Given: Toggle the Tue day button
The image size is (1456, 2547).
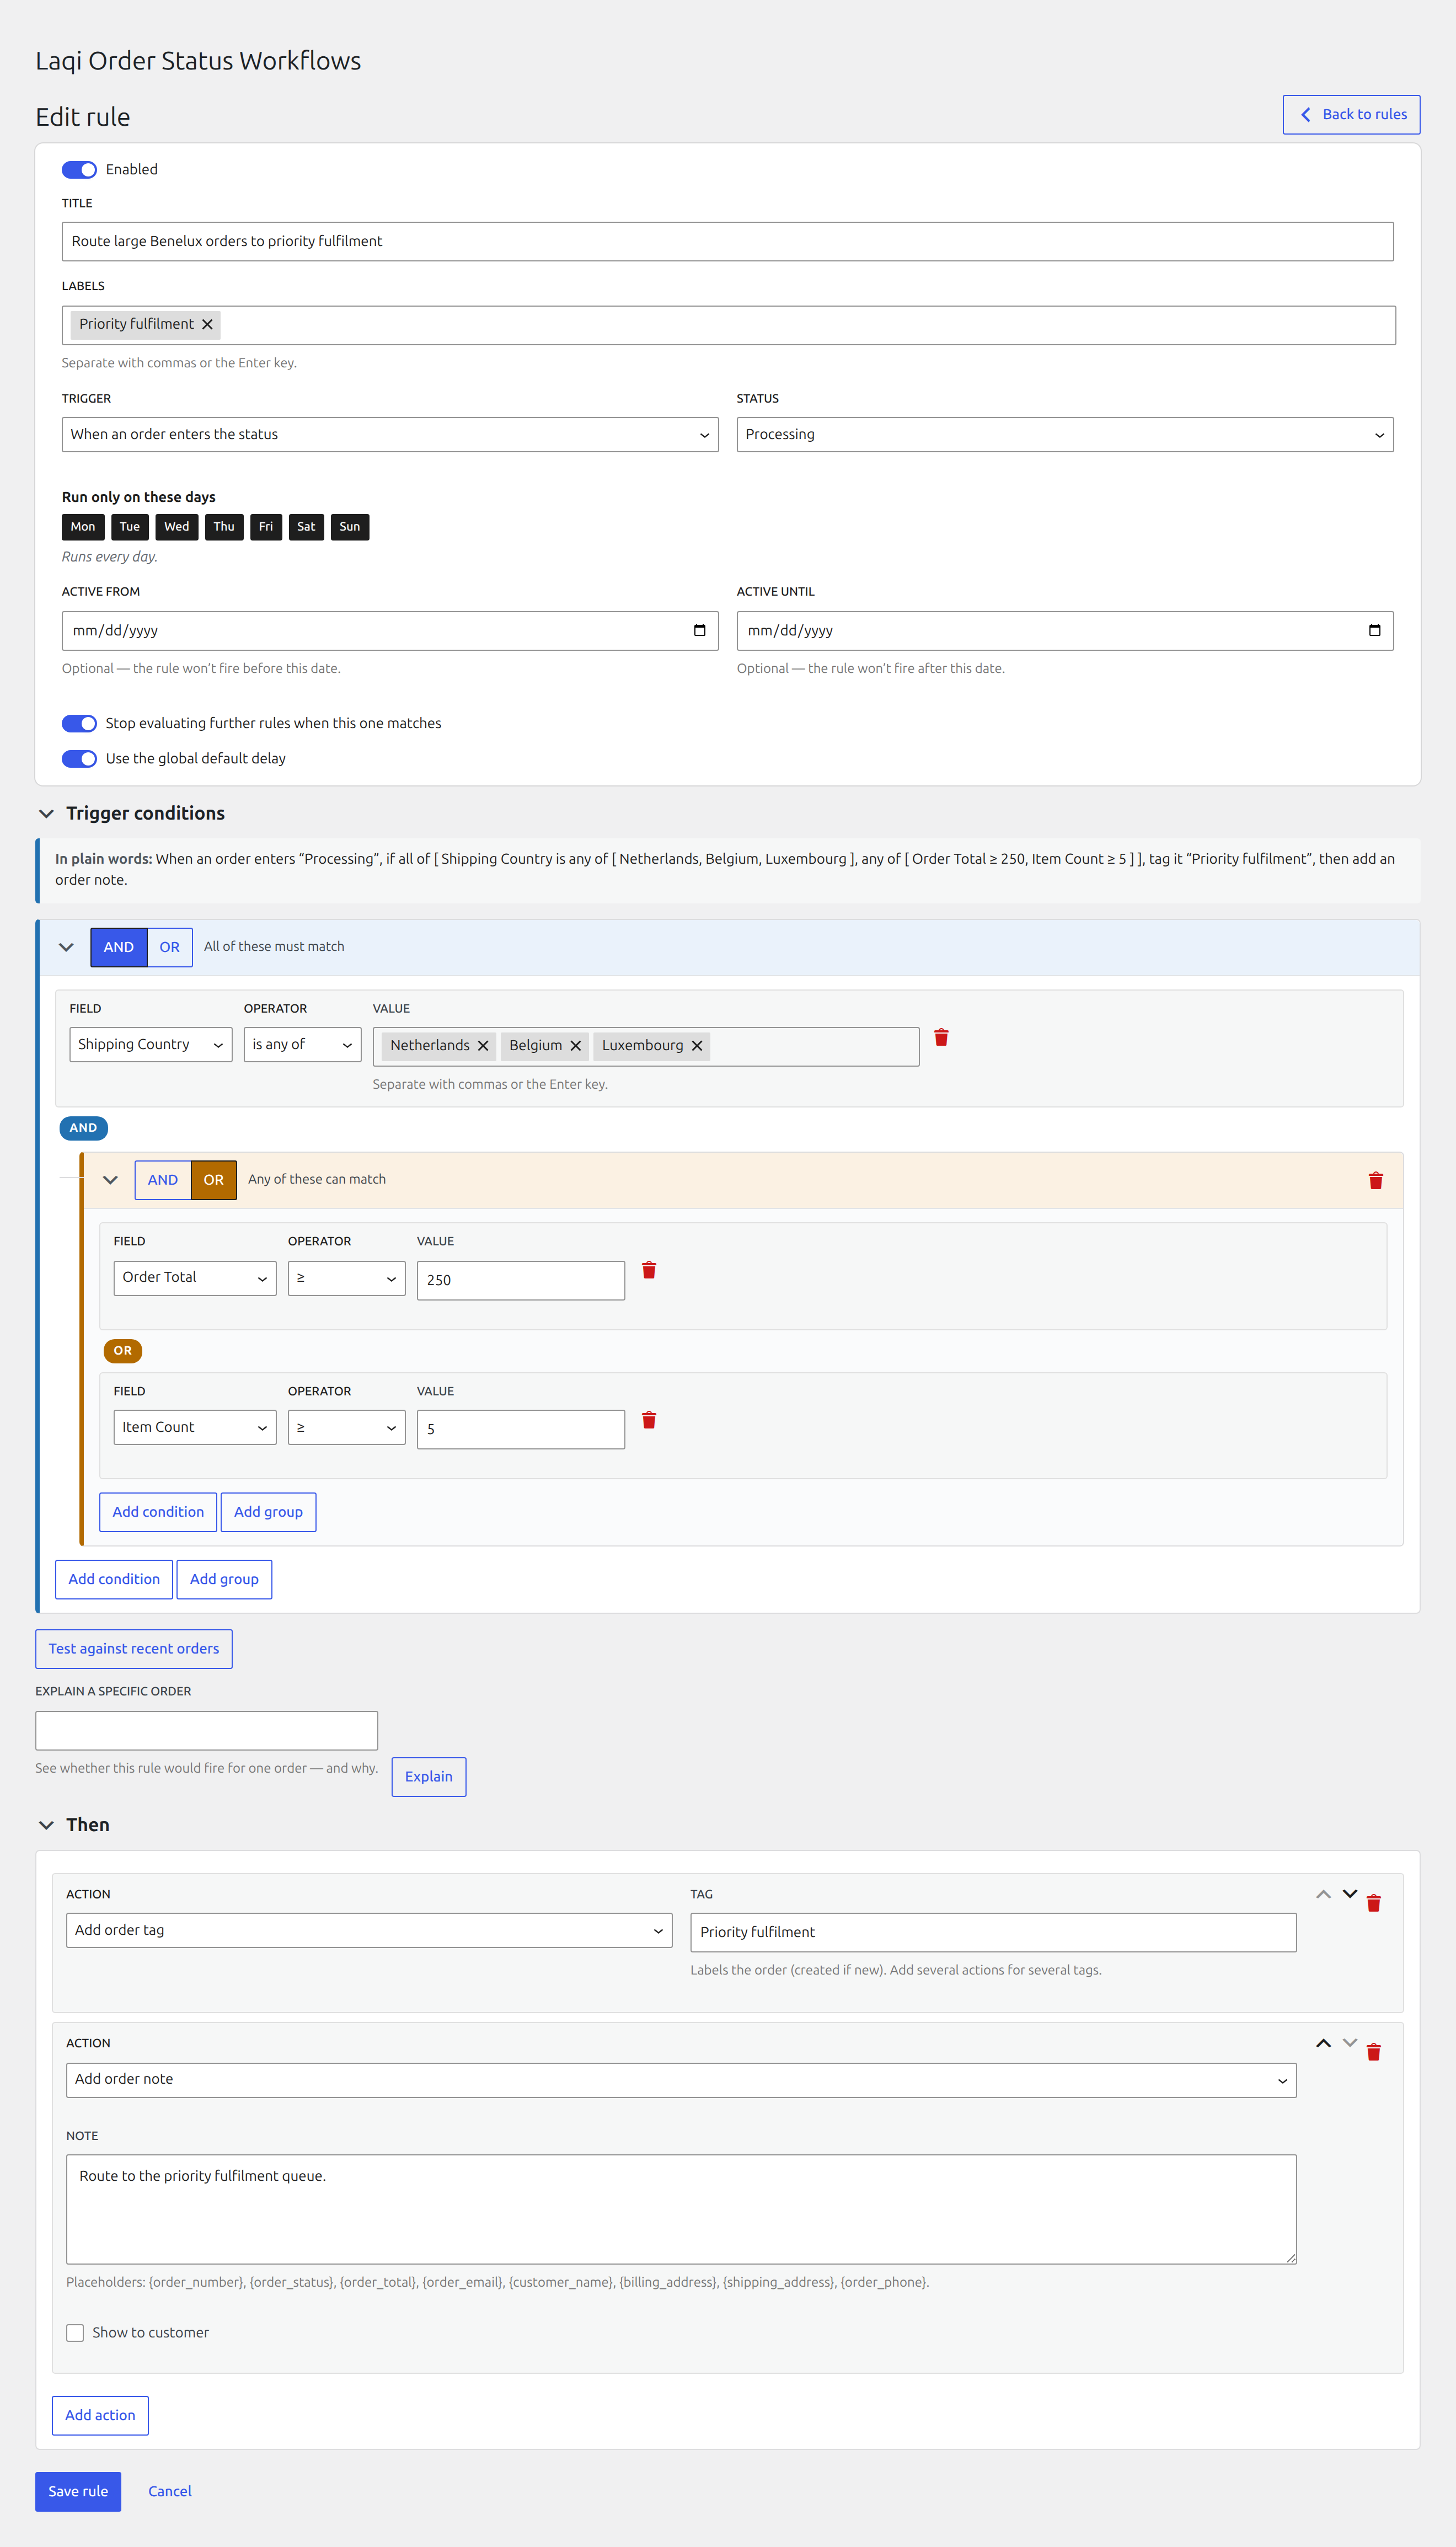Looking at the screenshot, I should coord(130,527).
